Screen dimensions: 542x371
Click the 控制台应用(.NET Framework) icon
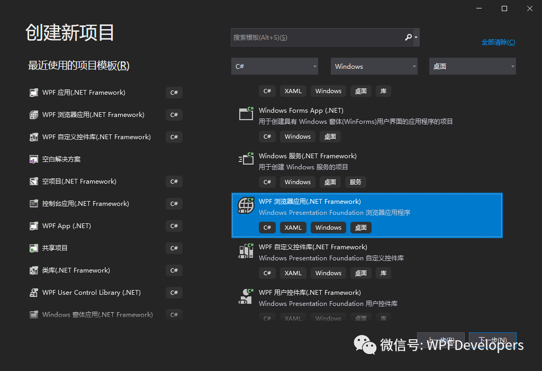(x=33, y=204)
